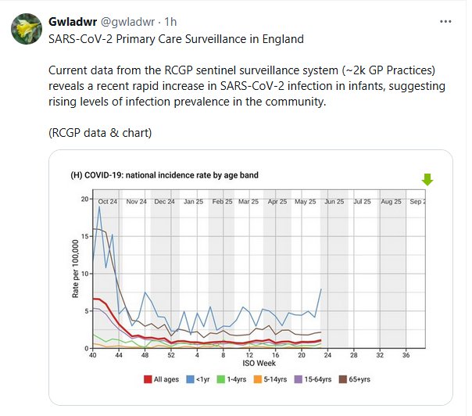Toggle the 5-14yrs orange legend entry

pyautogui.click(x=271, y=380)
